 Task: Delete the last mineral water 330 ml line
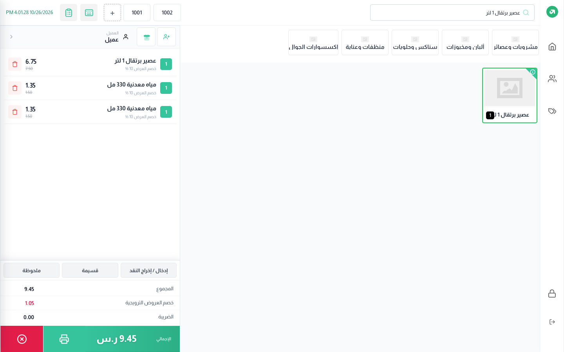point(15,112)
